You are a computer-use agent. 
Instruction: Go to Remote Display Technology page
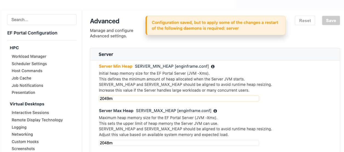click(37, 120)
